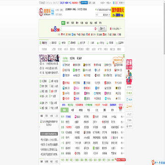
Task: Click the green corner ad marker on the sites panel
Action: pos(124,55)
